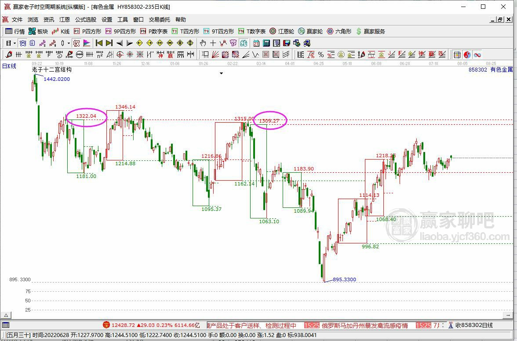Switch to the K线 chart view
Image resolution: width=517 pixels, height=341 pixels.
61,31
